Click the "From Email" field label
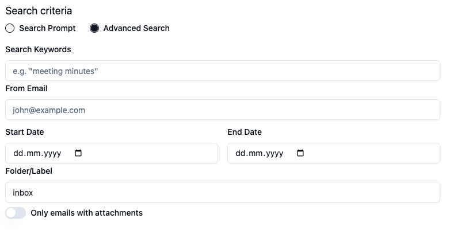This screenshot has width=450, height=230. click(26, 88)
